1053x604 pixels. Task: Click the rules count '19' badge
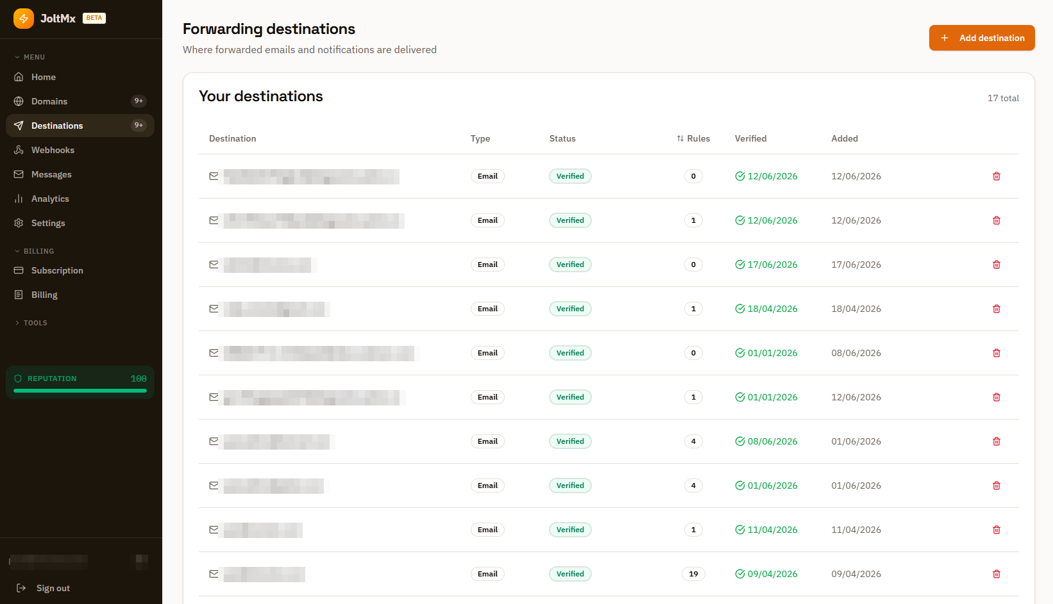[x=693, y=574]
